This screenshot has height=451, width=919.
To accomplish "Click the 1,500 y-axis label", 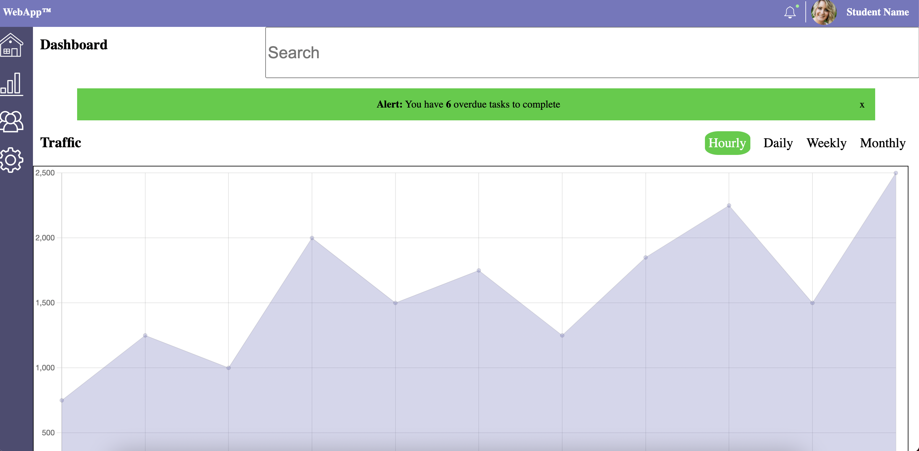I will [45, 302].
